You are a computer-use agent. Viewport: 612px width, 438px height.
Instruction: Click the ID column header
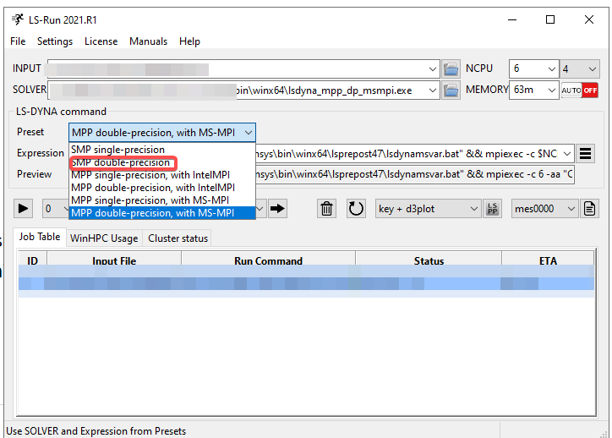click(32, 260)
